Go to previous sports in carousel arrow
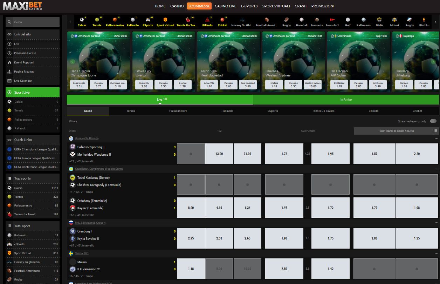 pos(70,22)
